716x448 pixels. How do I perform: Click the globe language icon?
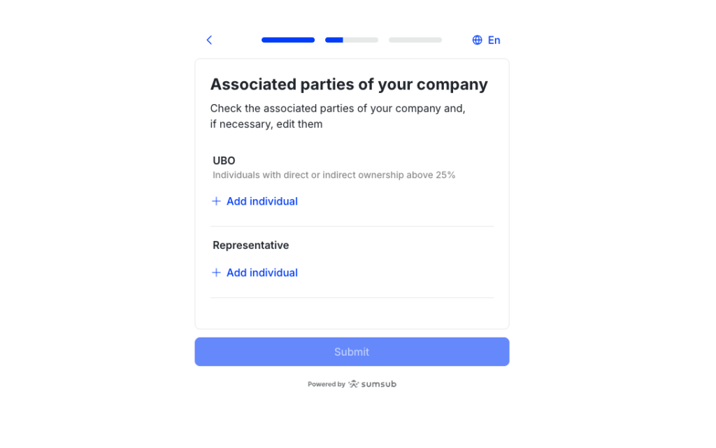tap(478, 40)
